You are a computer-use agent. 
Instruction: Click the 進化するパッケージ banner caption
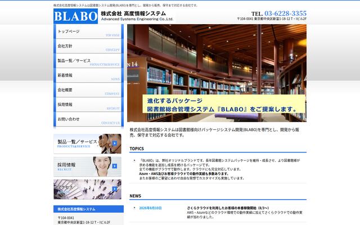pyautogui.click(x=175, y=101)
